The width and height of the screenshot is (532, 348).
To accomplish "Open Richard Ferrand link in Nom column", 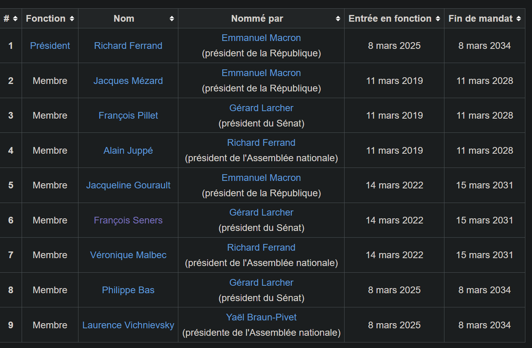I will click(x=128, y=46).
